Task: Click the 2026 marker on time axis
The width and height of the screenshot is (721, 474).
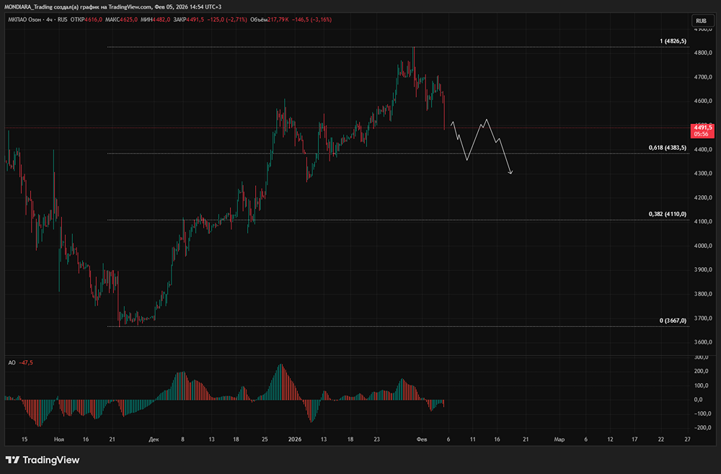Action: click(x=293, y=438)
